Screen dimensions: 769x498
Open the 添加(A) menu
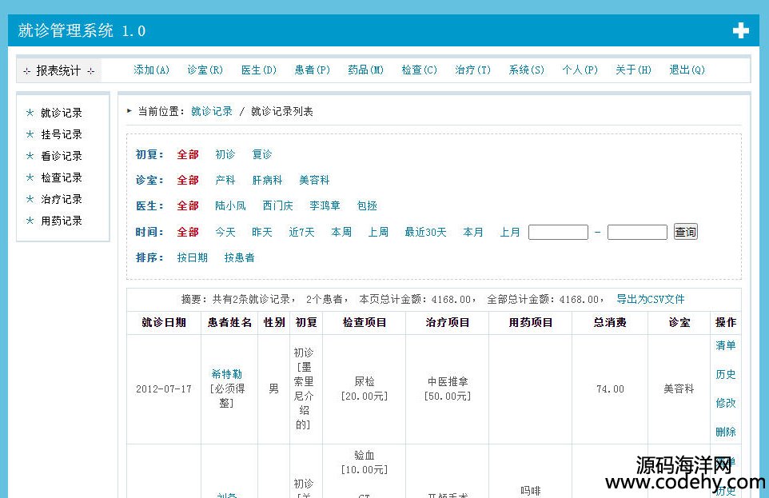click(x=152, y=70)
